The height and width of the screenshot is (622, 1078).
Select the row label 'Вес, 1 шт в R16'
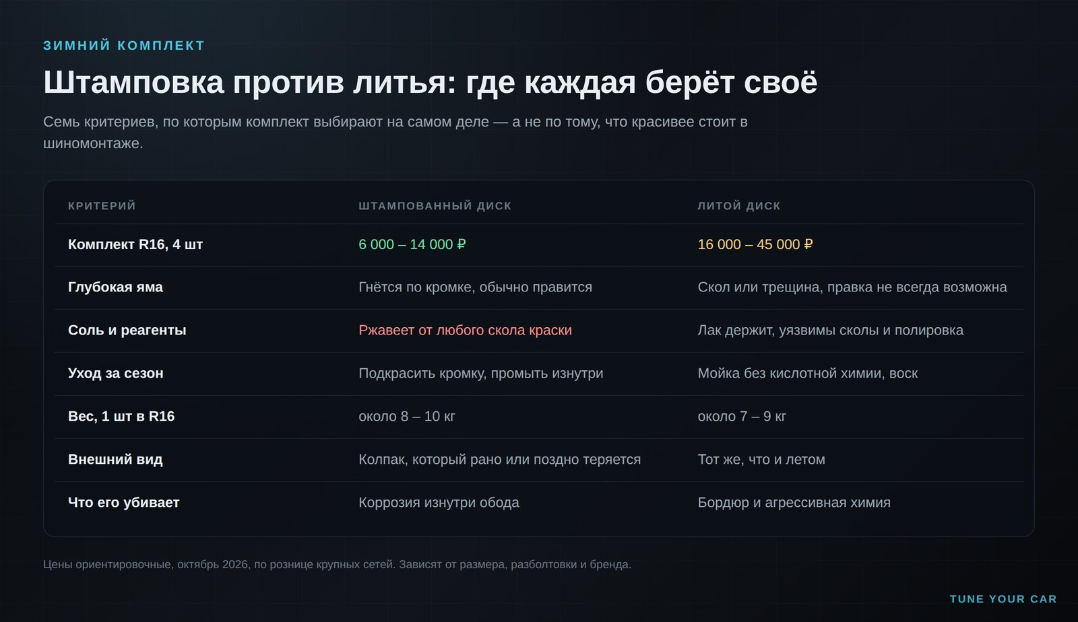[x=121, y=416]
